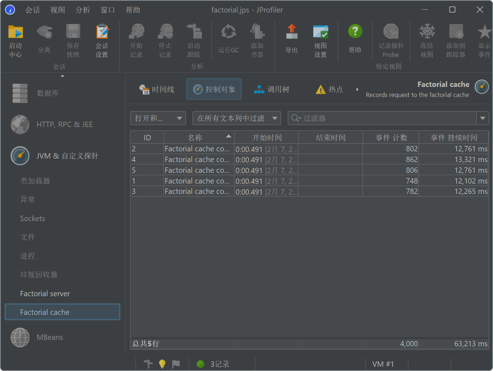Image resolution: width=493 pixels, height=371 pixels.
Task: Sort by the 开始时间 column header
Action: [266, 137]
